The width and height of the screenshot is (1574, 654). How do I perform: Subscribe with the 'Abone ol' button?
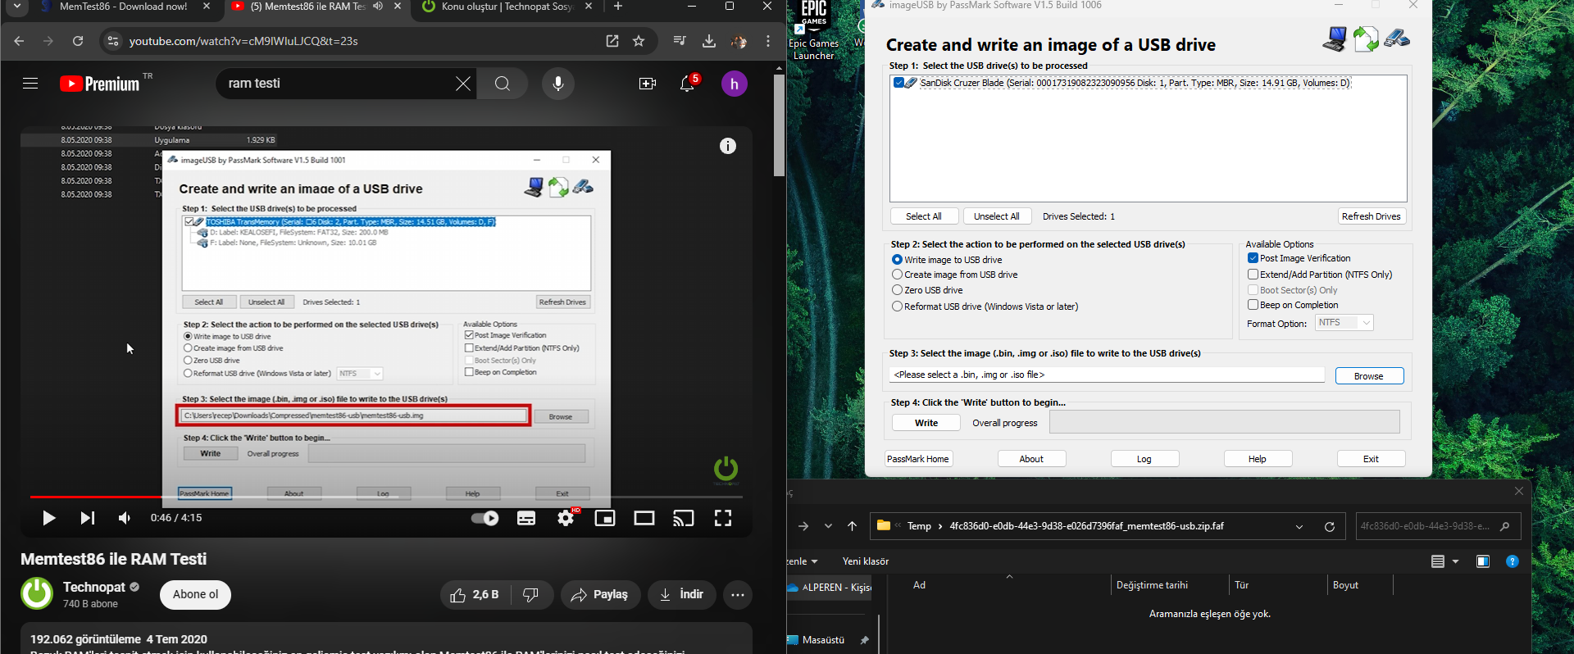(x=195, y=595)
